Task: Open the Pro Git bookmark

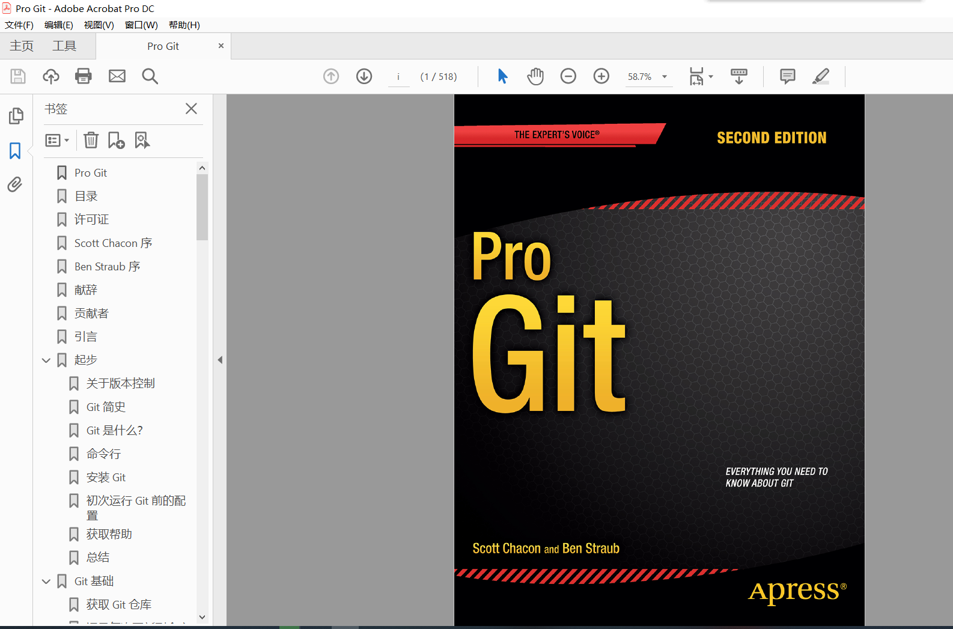Action: pos(91,172)
